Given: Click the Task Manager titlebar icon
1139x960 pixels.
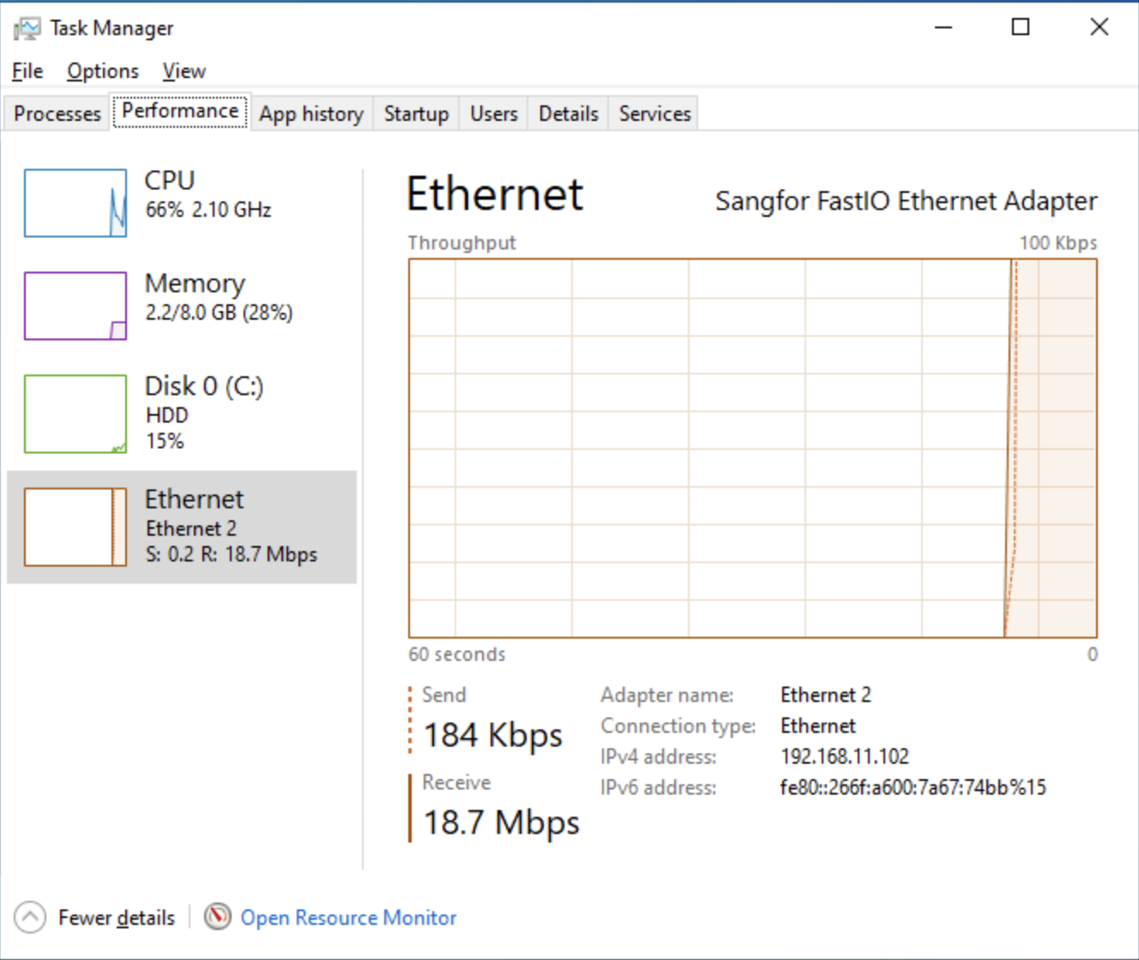Looking at the screenshot, I should (x=26, y=27).
